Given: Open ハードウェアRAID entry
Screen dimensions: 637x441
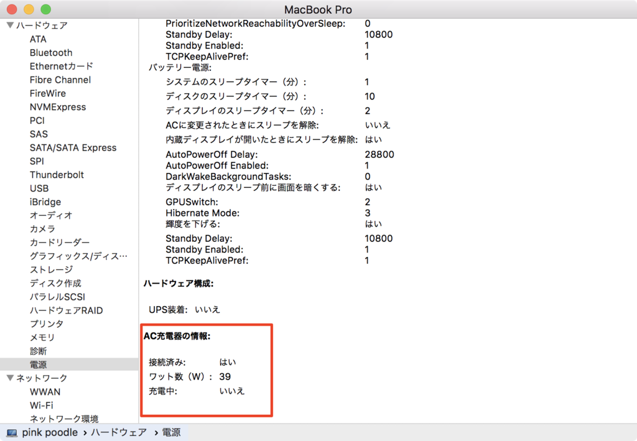Looking at the screenshot, I should coord(66,310).
